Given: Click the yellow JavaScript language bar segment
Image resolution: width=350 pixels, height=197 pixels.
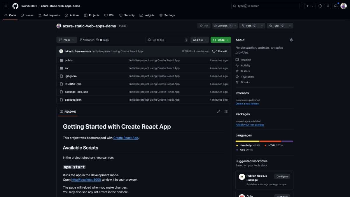Looking at the screenshot, I should [x=247, y=141].
